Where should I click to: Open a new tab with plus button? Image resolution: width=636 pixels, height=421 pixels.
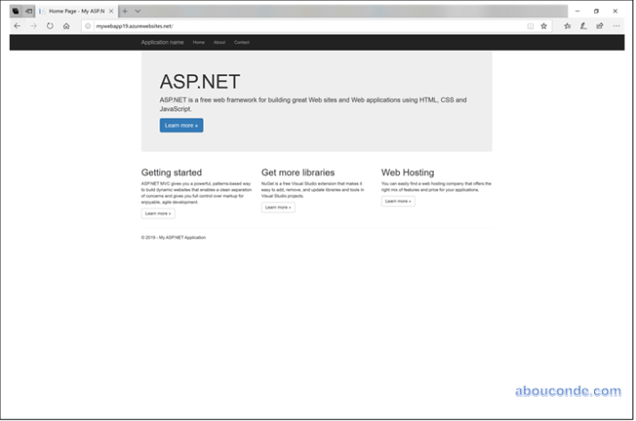(125, 11)
